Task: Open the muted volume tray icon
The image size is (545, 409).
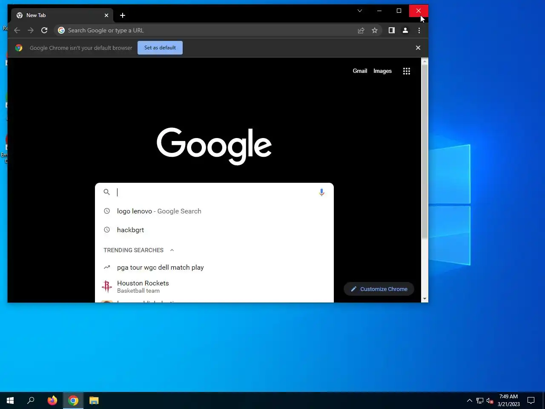Action: (x=490, y=400)
